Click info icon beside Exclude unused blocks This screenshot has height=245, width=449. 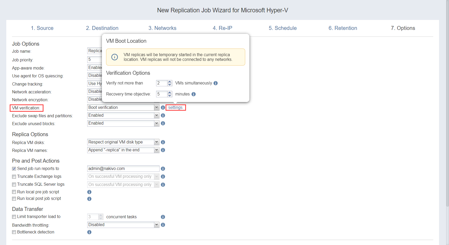tap(163, 123)
